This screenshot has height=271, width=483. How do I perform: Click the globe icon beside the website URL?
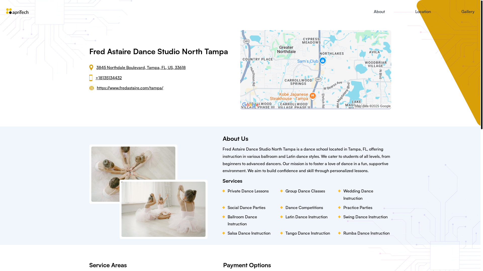point(92,88)
